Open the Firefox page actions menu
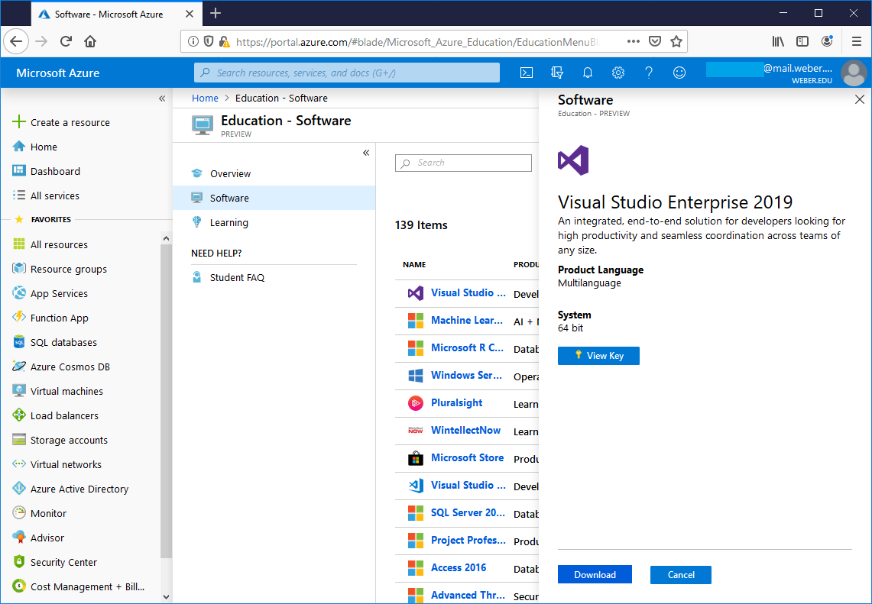The image size is (872, 604). (x=633, y=41)
